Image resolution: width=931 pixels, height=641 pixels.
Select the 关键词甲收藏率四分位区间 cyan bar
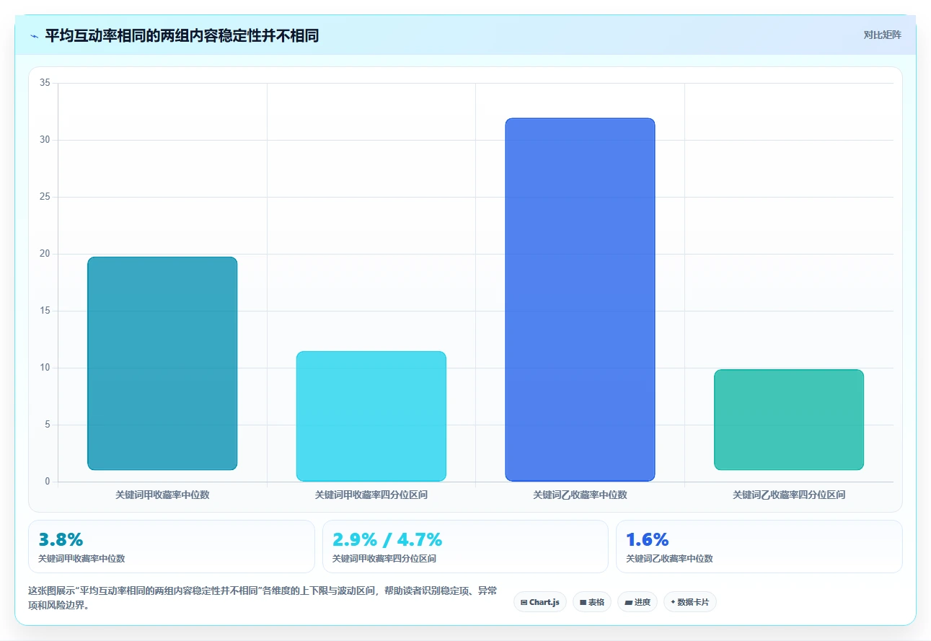371,416
